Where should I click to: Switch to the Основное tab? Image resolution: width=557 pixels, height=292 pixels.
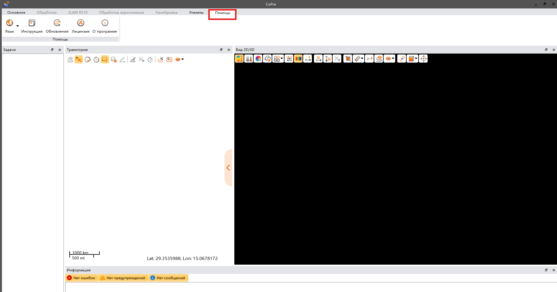tap(16, 13)
